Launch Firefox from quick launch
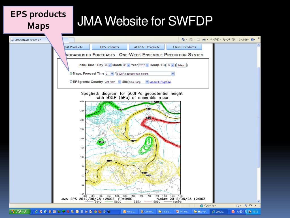 click(100, 211)
